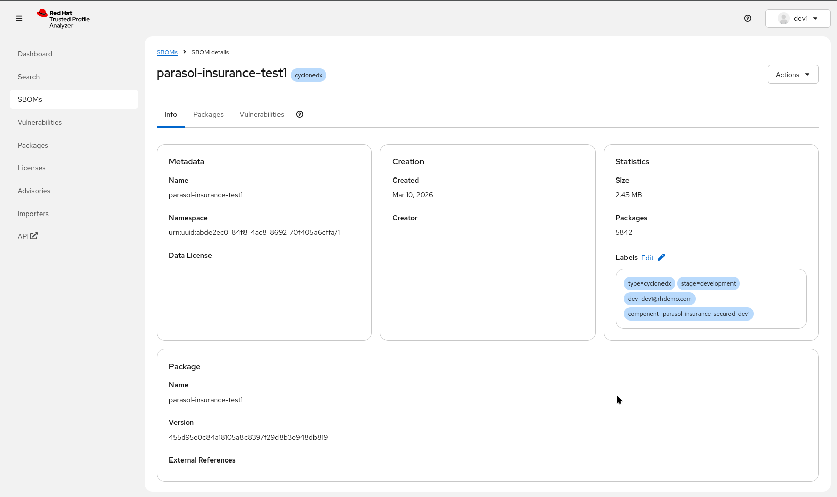Click the Red Hat Trusted Profile Analyzer logo
Image resolution: width=837 pixels, height=497 pixels.
(62, 18)
